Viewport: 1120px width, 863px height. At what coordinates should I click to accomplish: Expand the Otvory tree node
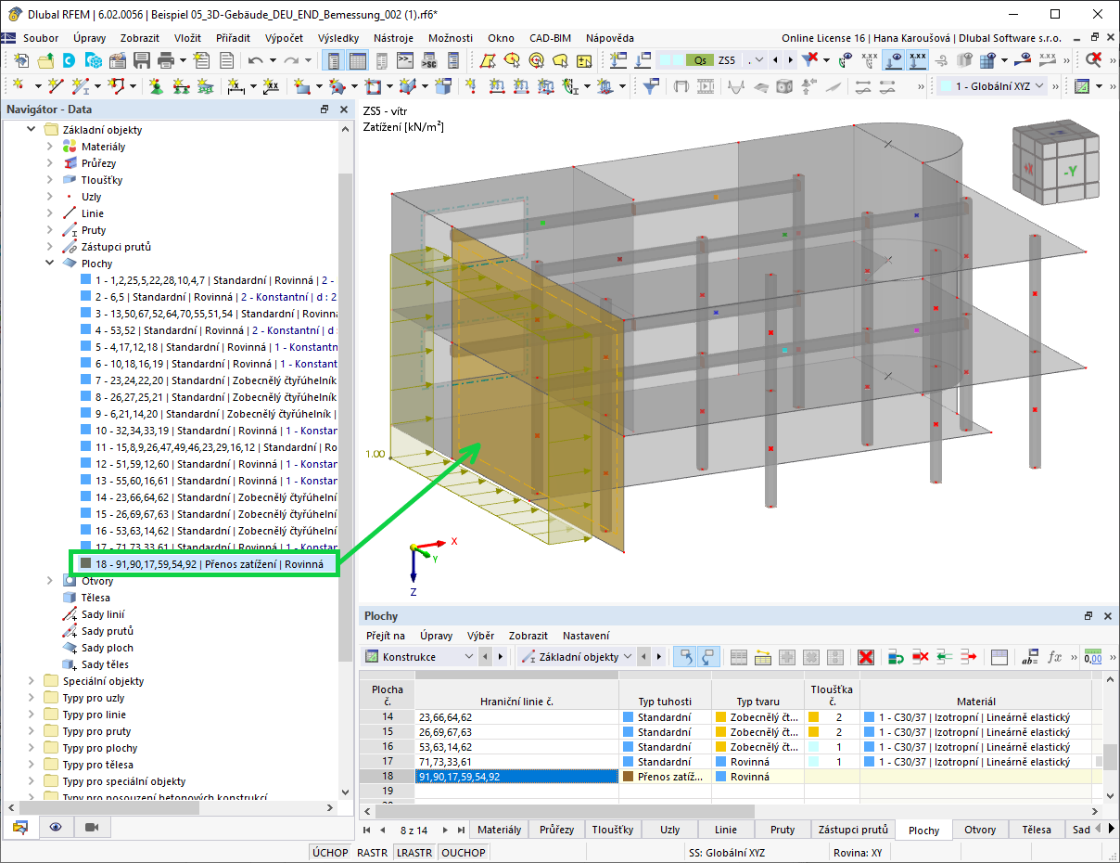pos(50,581)
